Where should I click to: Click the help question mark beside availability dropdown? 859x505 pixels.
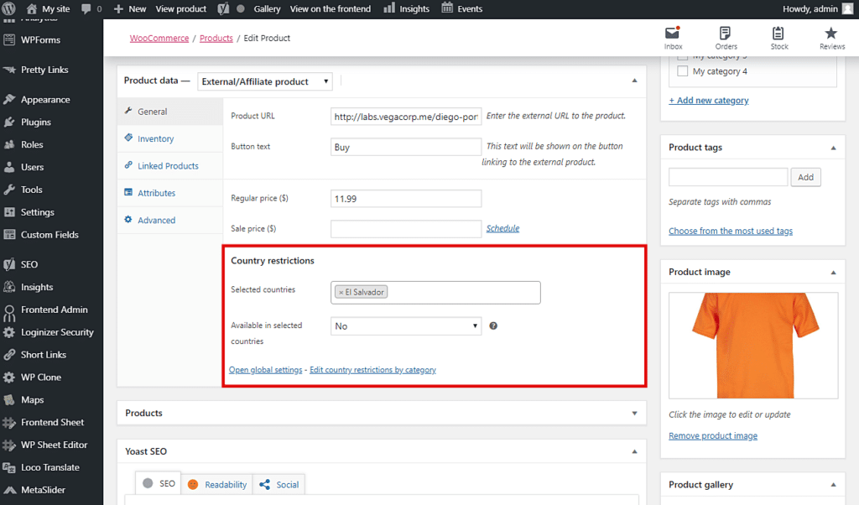coord(493,325)
